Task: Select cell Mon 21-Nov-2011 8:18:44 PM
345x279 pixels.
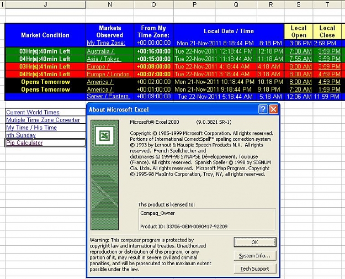Action: click(x=215, y=43)
